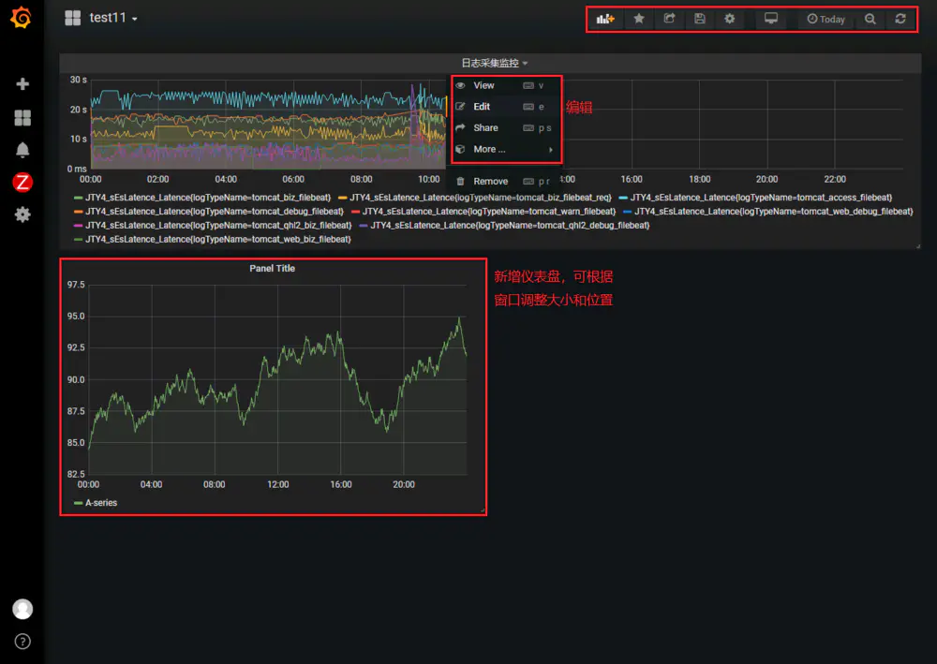Star the dashboard as favorite

pyautogui.click(x=639, y=19)
